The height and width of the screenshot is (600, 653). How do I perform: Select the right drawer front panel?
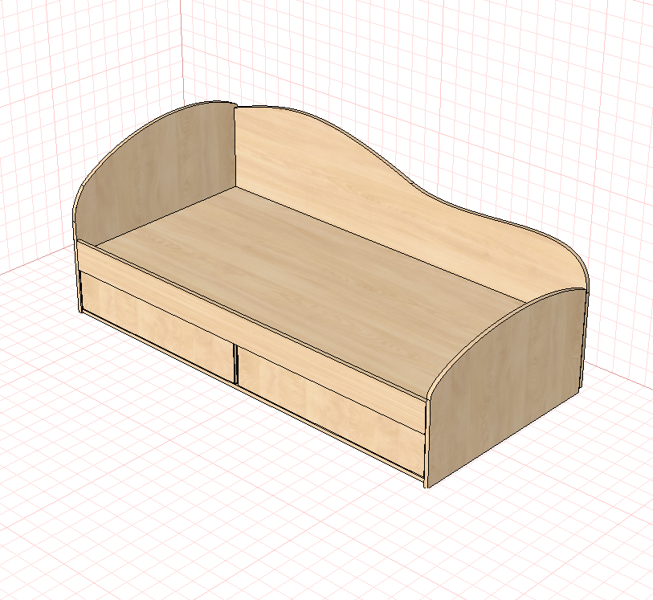tap(331, 412)
